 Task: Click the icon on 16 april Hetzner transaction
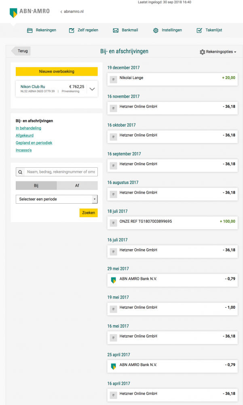point(113,395)
